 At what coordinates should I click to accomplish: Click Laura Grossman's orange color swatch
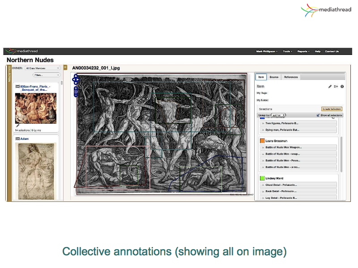tap(261, 141)
